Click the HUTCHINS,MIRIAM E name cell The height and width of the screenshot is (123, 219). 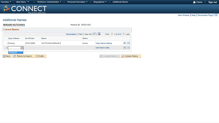(x=51, y=43)
